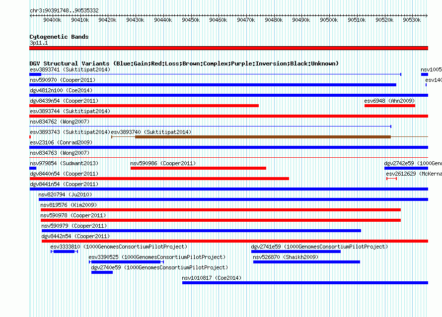Open the esv3893740 (Suktitipat2014) label

(x=151, y=132)
